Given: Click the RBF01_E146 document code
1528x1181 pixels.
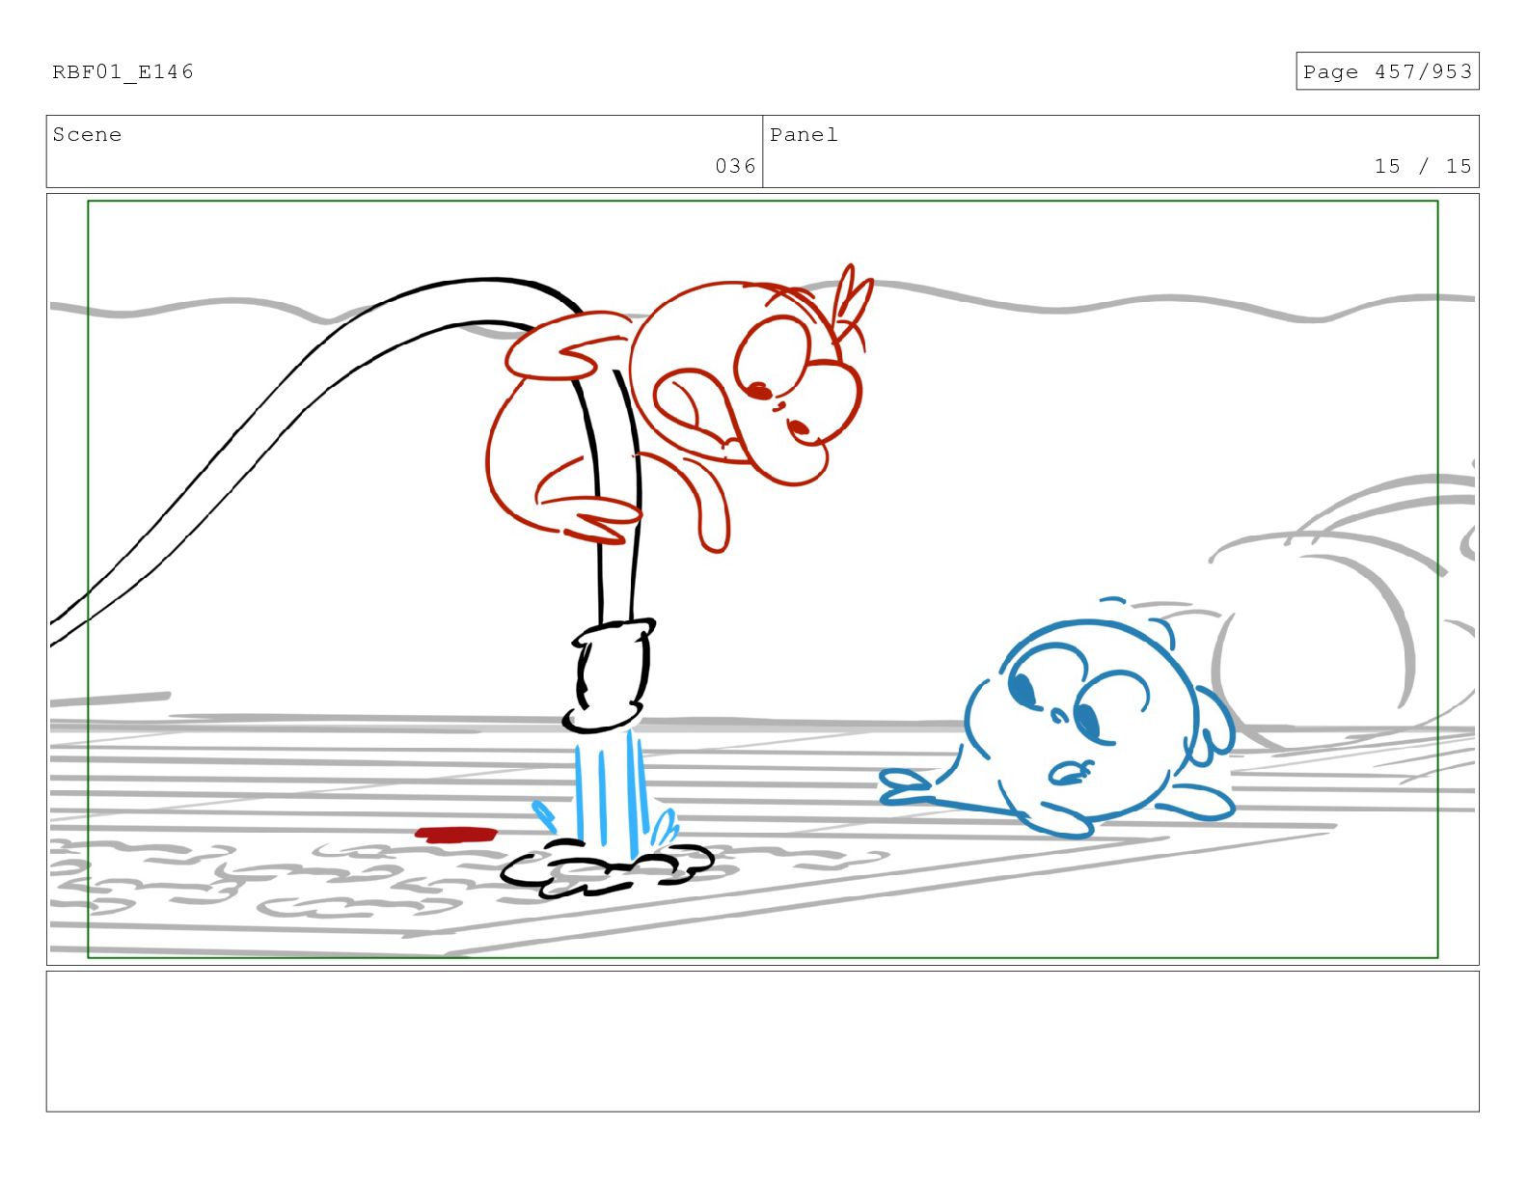Looking at the screenshot, I should pos(123,72).
